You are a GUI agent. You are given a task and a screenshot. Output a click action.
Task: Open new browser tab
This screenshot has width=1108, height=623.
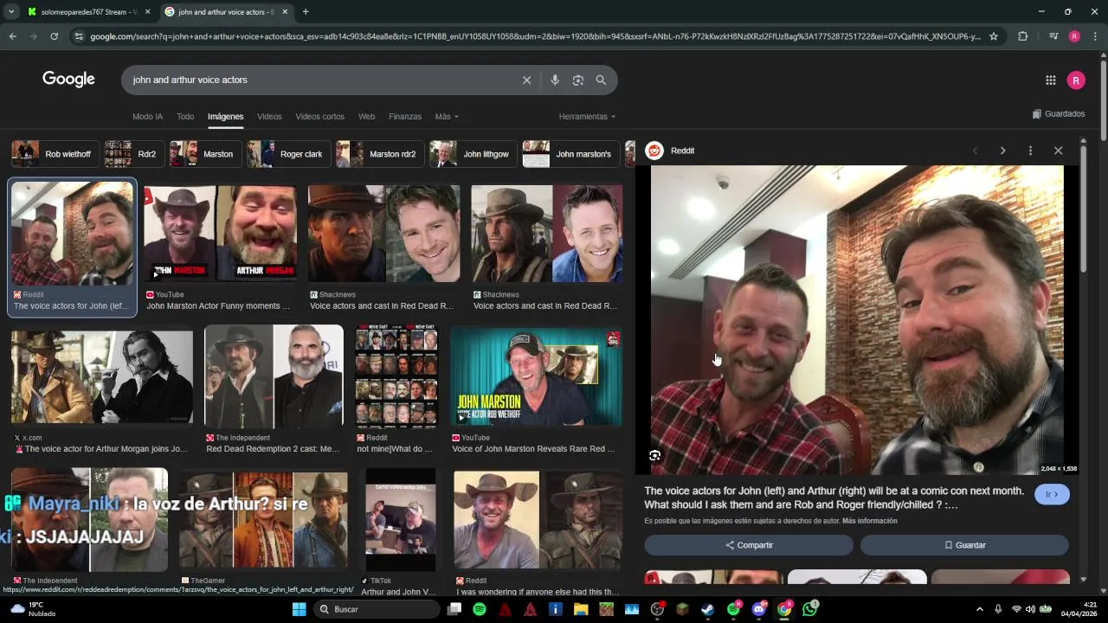pyautogui.click(x=306, y=12)
